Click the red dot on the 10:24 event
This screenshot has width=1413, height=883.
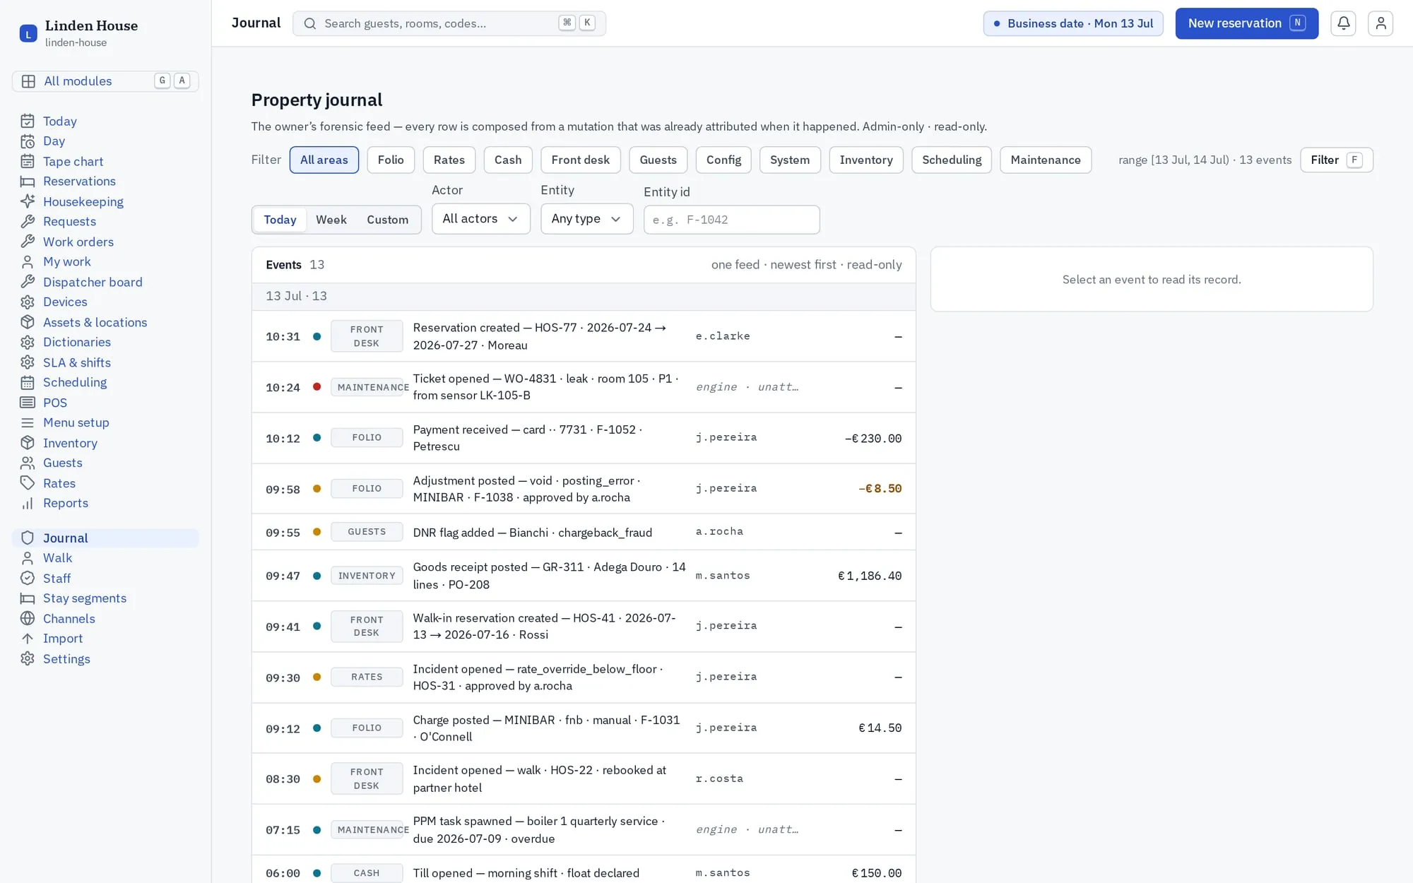click(x=317, y=387)
